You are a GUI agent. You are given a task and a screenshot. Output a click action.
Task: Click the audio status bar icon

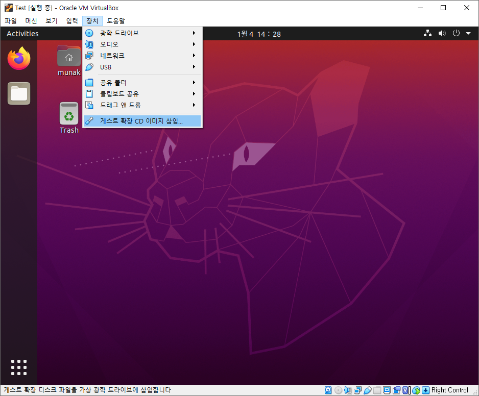[348, 390]
